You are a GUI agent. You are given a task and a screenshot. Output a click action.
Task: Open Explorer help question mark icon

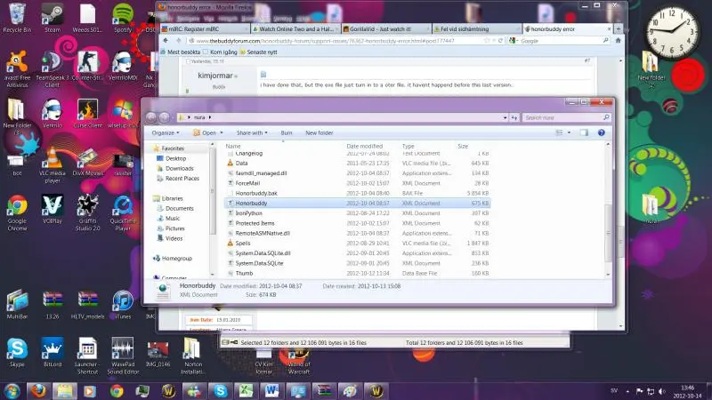click(x=602, y=132)
